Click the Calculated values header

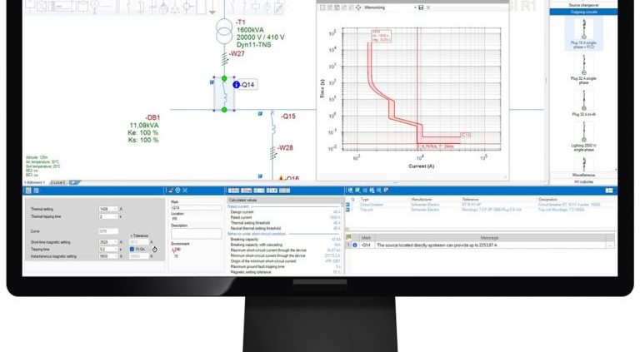pos(286,200)
